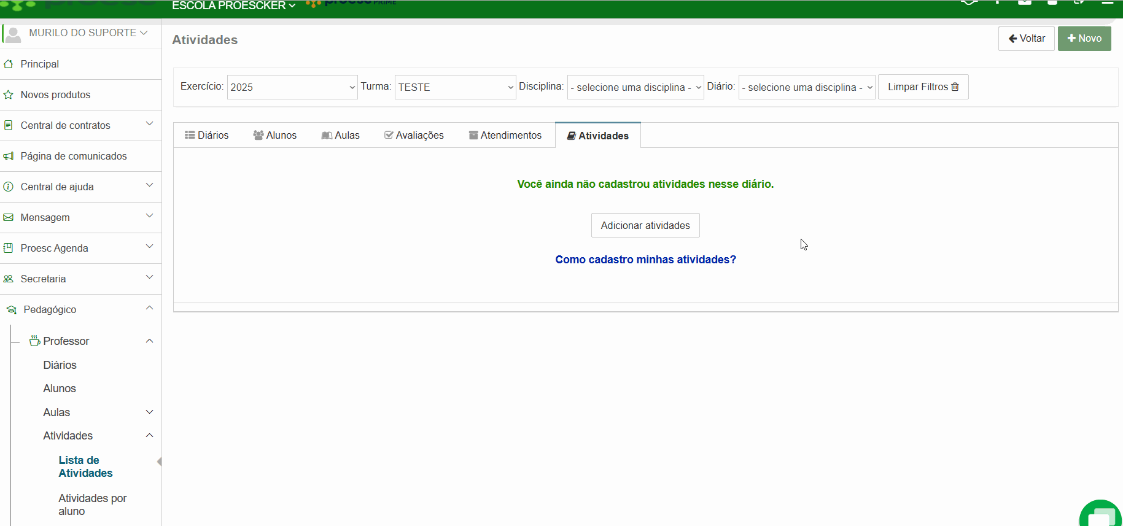
Task: Click the Proesc Agenda calendar icon
Action: pyautogui.click(x=9, y=248)
